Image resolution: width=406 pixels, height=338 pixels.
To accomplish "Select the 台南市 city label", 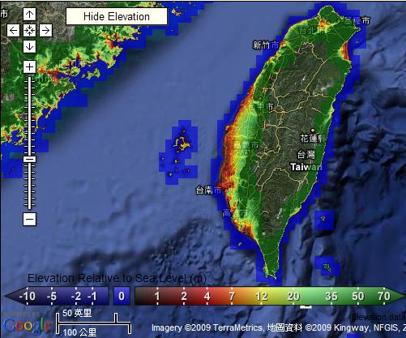I will click(x=208, y=190).
